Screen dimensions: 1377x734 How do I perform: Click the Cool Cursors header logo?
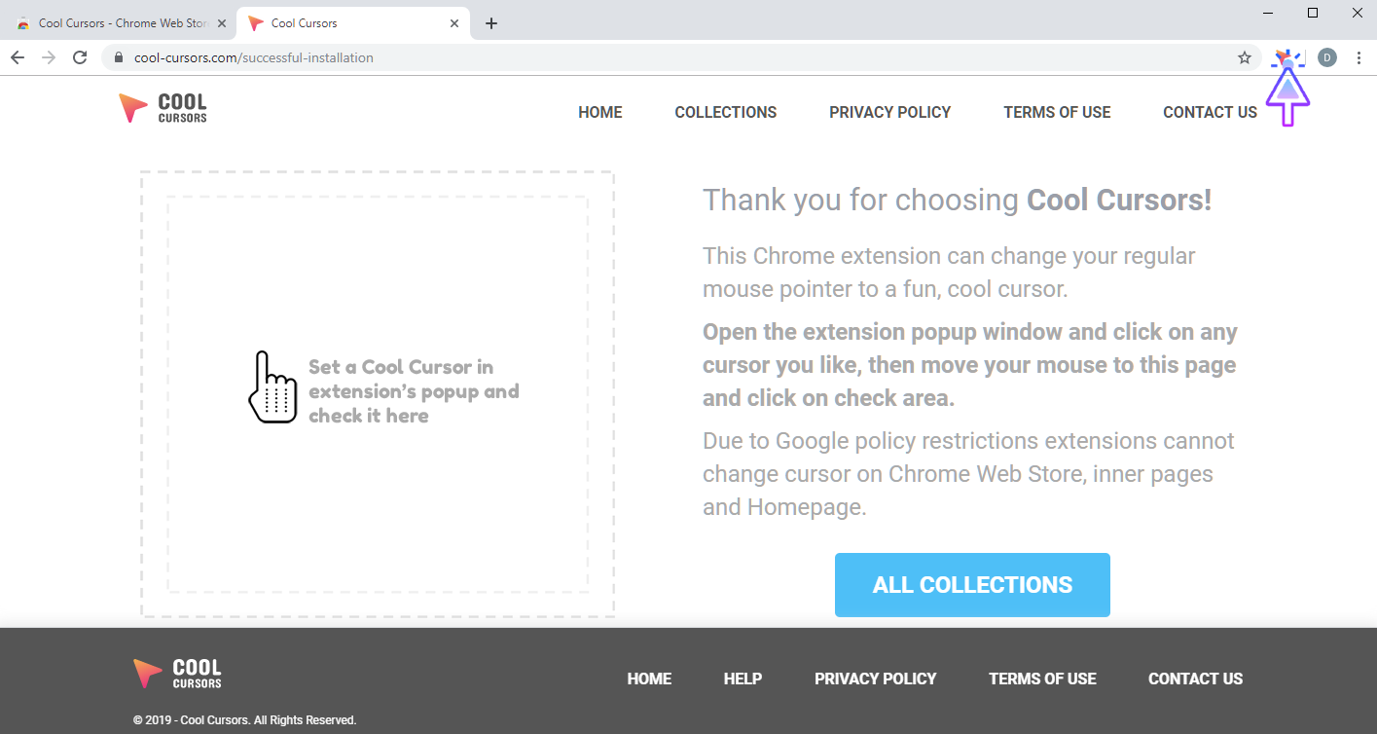(163, 108)
